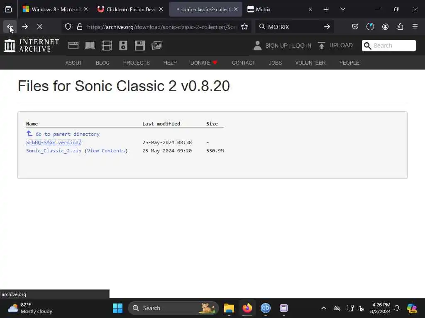Open qBittorrent from the taskbar

[x=265, y=308]
